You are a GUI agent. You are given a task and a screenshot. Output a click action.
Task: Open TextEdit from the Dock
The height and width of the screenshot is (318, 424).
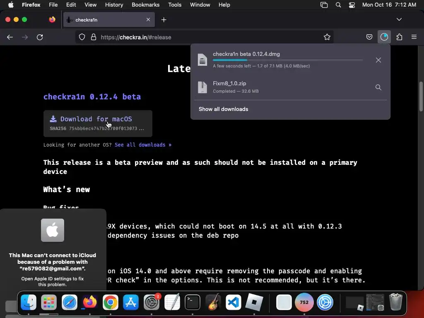click(x=172, y=302)
